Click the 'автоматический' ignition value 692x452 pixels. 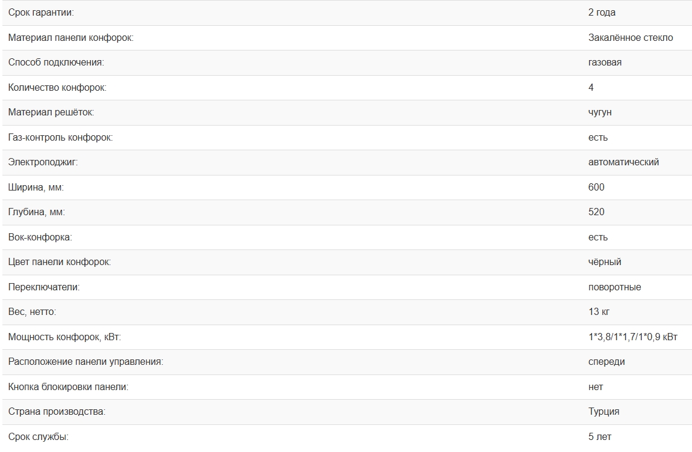[623, 162]
